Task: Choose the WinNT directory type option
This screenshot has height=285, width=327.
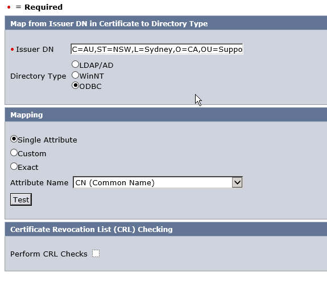Action: (x=75, y=75)
